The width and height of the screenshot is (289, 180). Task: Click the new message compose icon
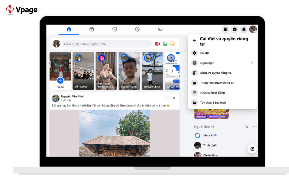click(252, 149)
